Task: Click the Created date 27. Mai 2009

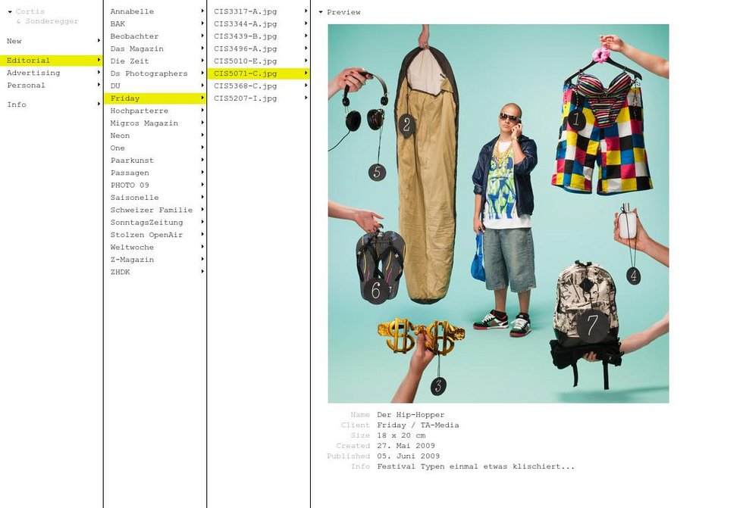Action: tap(406, 446)
